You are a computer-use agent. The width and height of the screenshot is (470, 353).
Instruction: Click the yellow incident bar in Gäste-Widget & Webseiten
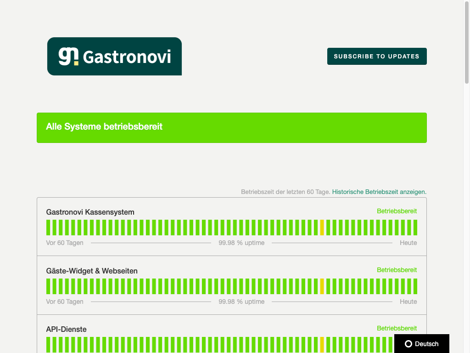(x=322, y=286)
